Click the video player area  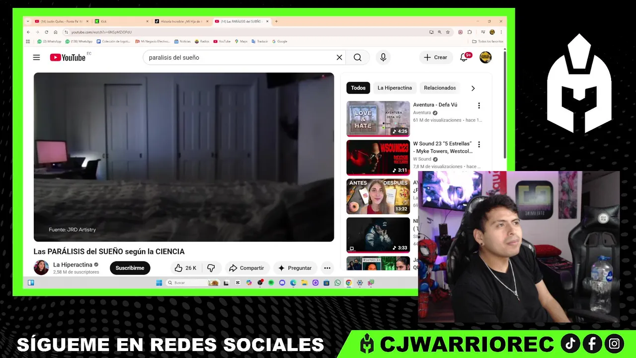(184, 157)
